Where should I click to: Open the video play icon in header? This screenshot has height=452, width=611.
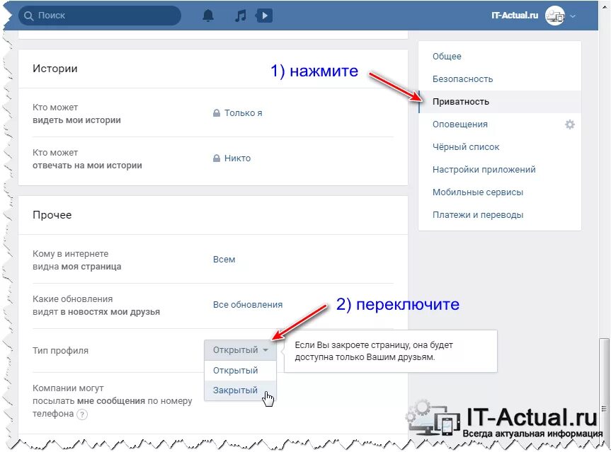tap(264, 16)
